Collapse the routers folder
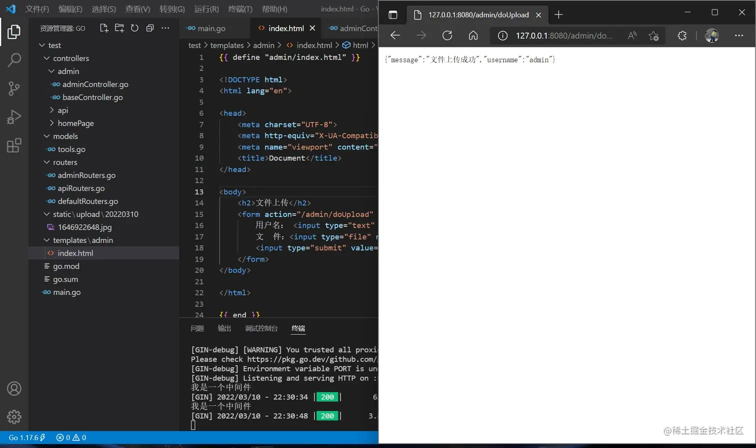Viewport: 756px width, 448px height. (46, 162)
